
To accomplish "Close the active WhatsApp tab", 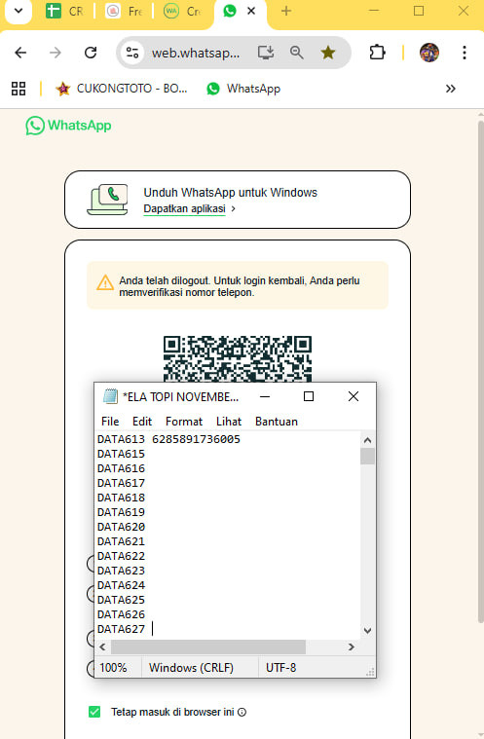I will click(x=251, y=11).
